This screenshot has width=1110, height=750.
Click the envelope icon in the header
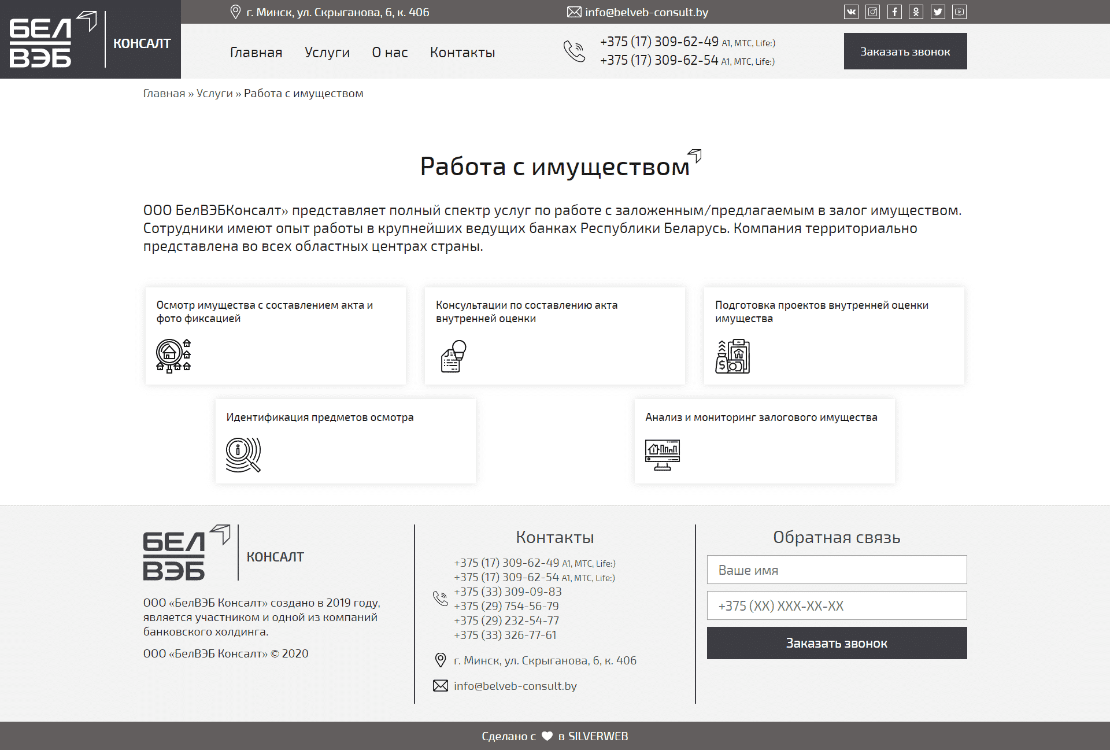pos(574,12)
